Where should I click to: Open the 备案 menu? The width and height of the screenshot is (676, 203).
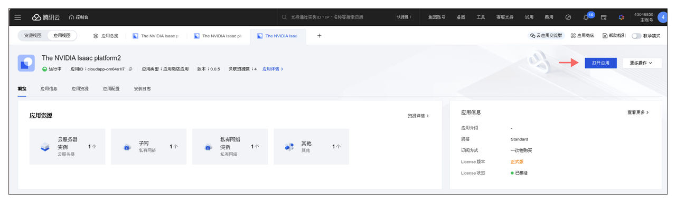(461, 17)
